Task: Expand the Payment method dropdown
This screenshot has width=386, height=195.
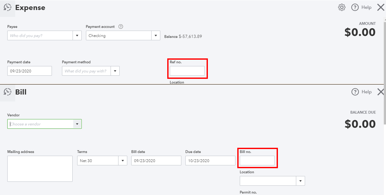Action: (x=115, y=71)
